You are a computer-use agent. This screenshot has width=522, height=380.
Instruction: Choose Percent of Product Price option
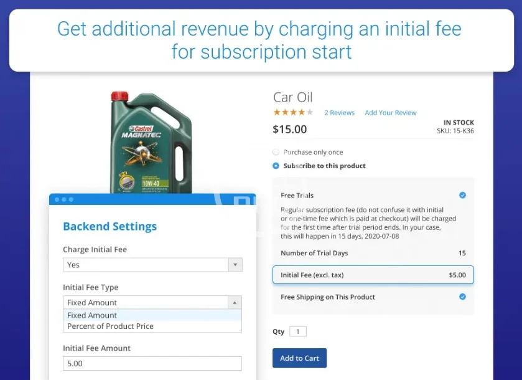pos(110,326)
